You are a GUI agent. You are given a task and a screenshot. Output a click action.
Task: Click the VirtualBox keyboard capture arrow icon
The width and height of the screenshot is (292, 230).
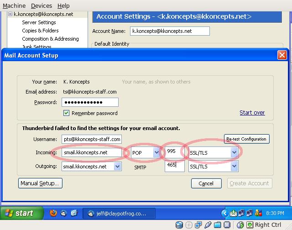coord(250,225)
